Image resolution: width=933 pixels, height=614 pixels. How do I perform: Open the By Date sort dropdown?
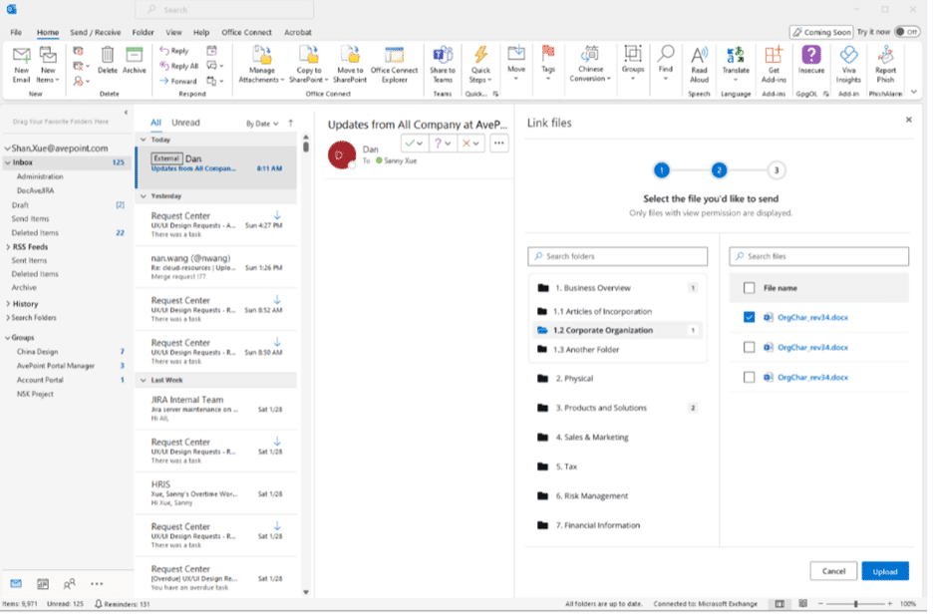click(x=262, y=124)
